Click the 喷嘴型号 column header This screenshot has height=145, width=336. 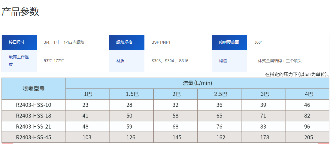(34, 88)
